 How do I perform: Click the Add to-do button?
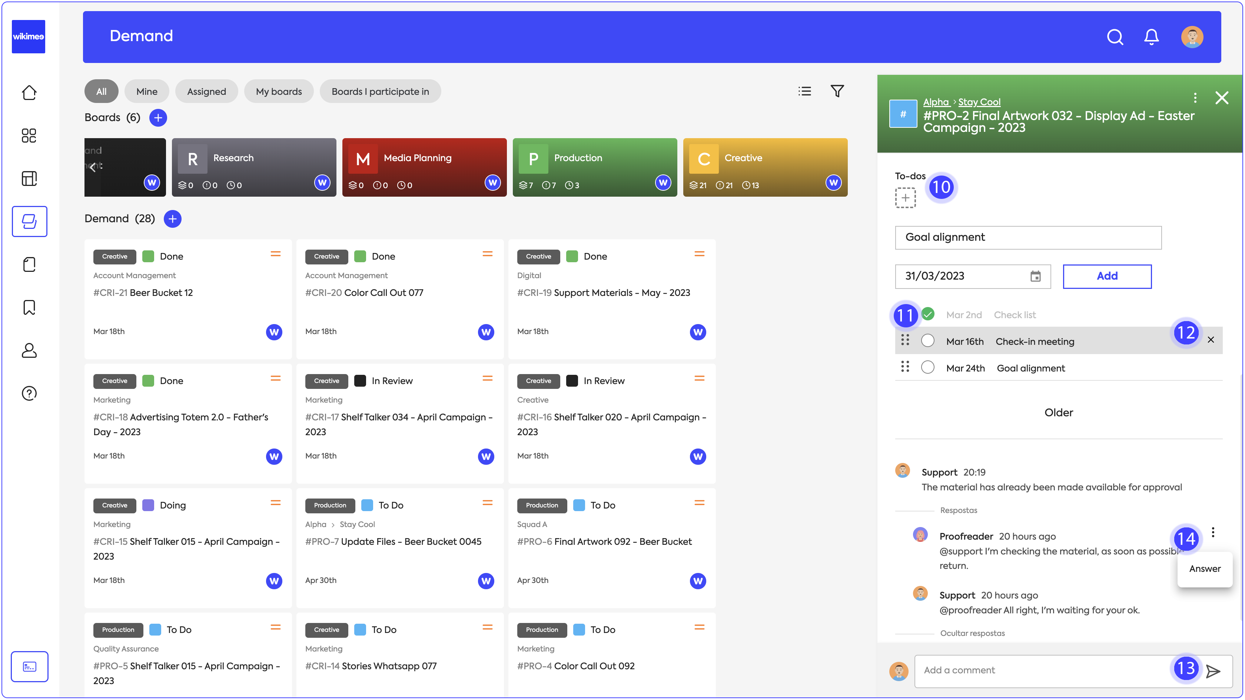pyautogui.click(x=1107, y=276)
